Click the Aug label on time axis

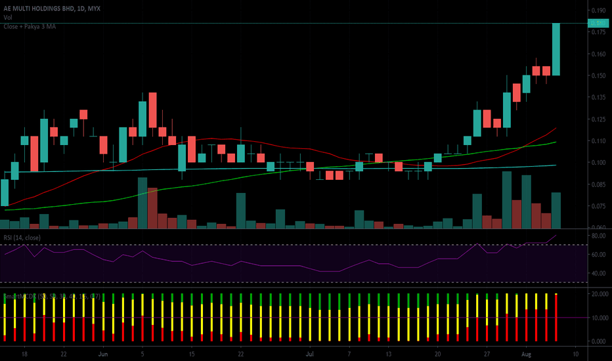coord(526,354)
